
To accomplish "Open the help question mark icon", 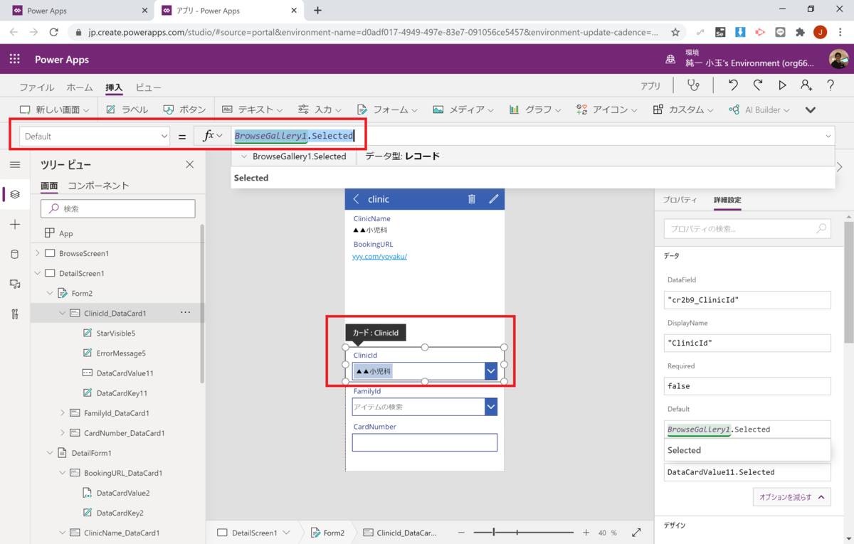I will tap(831, 85).
